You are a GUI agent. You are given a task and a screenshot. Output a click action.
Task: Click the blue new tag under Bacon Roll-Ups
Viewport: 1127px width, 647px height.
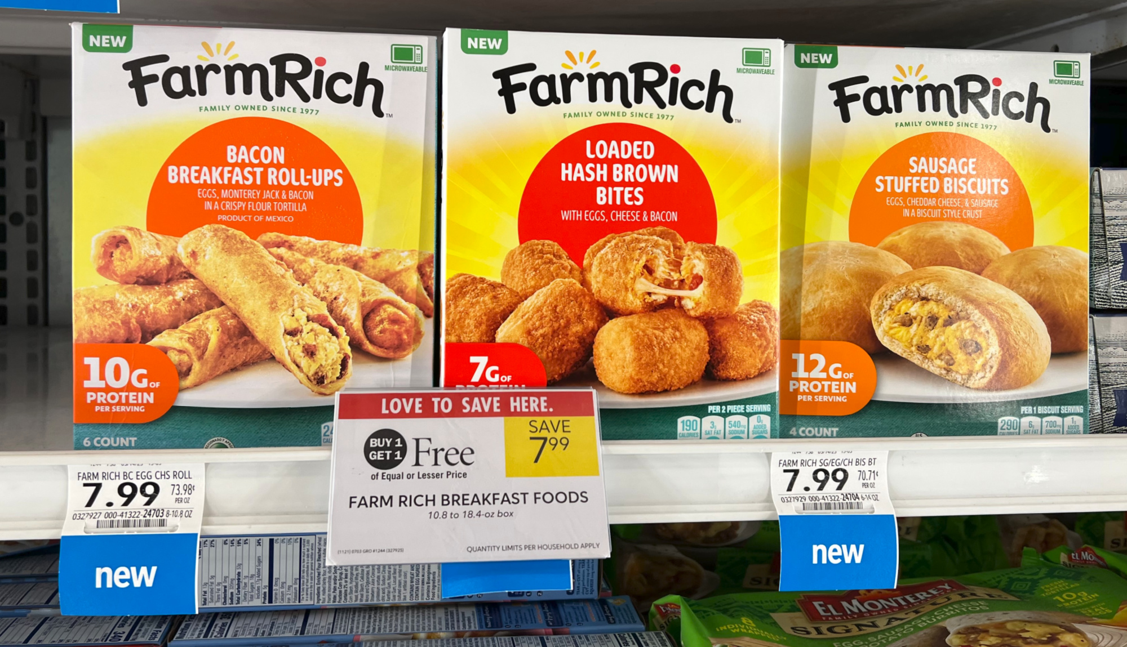click(x=127, y=575)
